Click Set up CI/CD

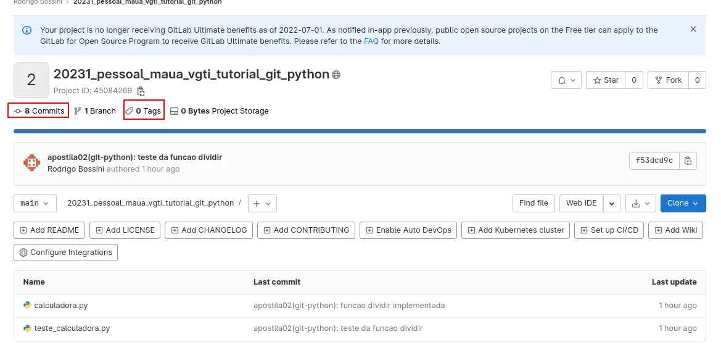609,230
